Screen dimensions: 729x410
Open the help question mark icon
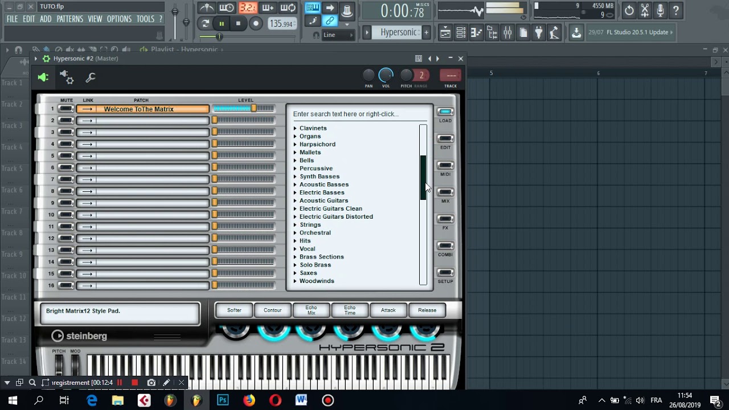[675, 10]
